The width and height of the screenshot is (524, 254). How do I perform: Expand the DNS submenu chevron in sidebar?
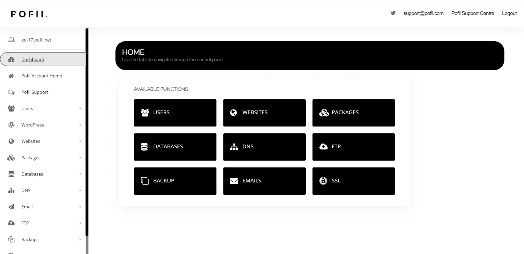(x=80, y=190)
